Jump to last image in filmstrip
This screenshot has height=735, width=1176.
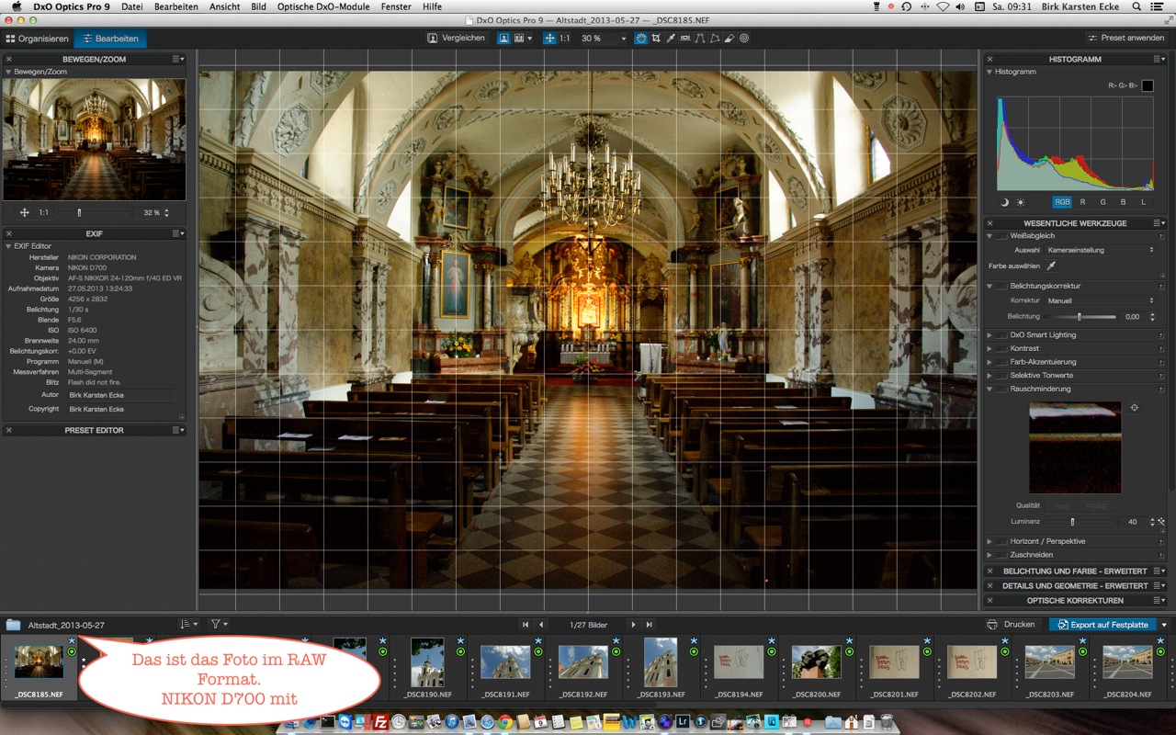tap(649, 625)
